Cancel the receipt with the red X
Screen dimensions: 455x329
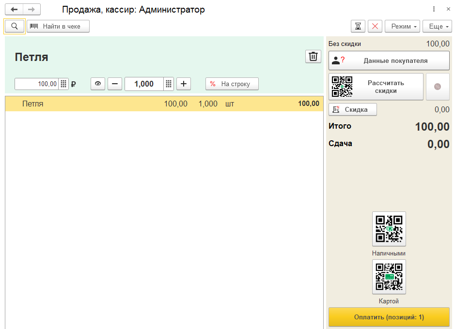pyautogui.click(x=375, y=26)
